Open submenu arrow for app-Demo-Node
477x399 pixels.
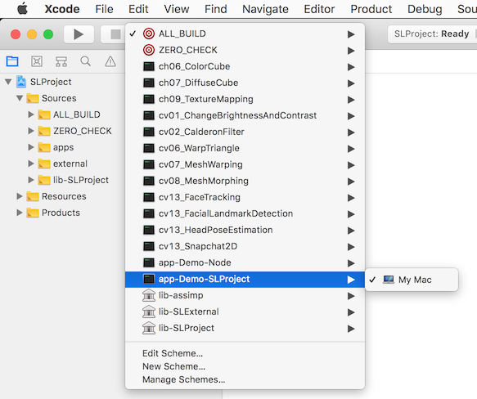tap(351, 263)
